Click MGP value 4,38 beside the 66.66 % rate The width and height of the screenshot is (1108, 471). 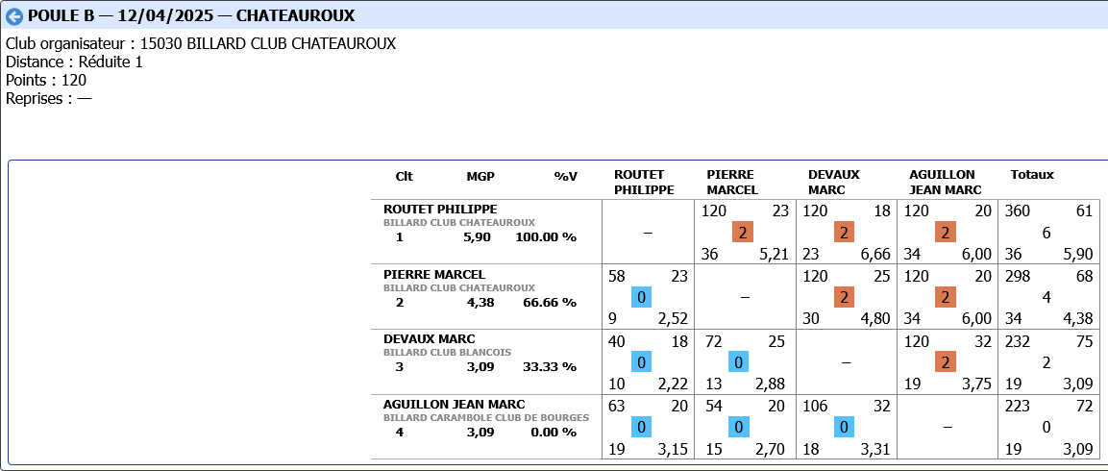[480, 303]
